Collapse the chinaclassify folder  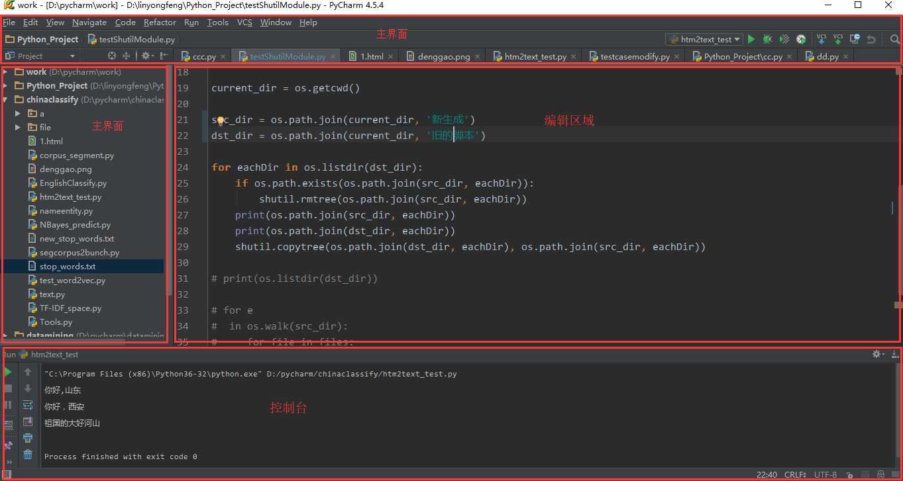coord(6,99)
